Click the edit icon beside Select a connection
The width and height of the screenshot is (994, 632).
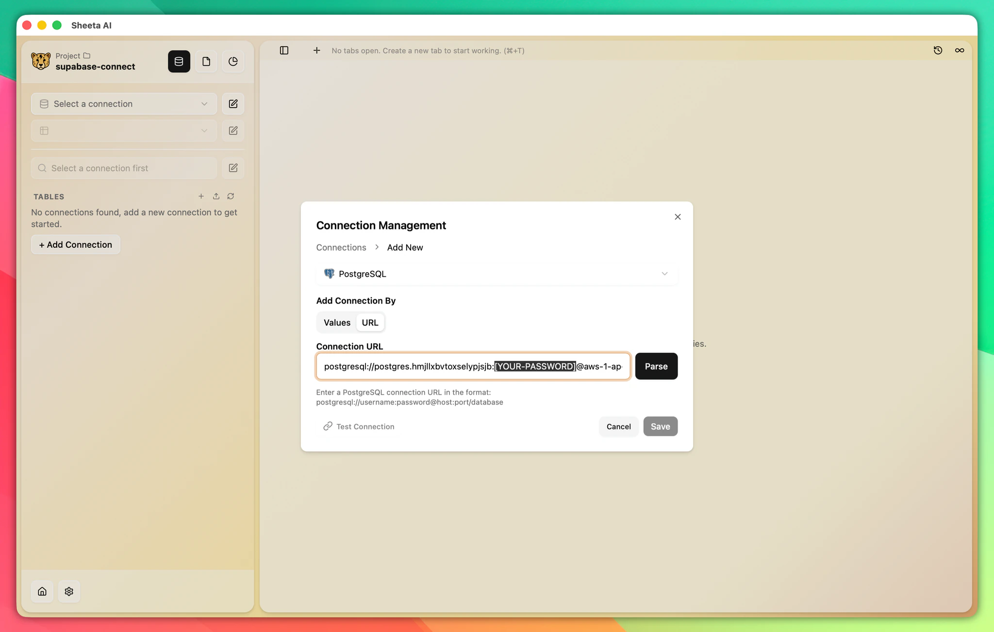233,104
